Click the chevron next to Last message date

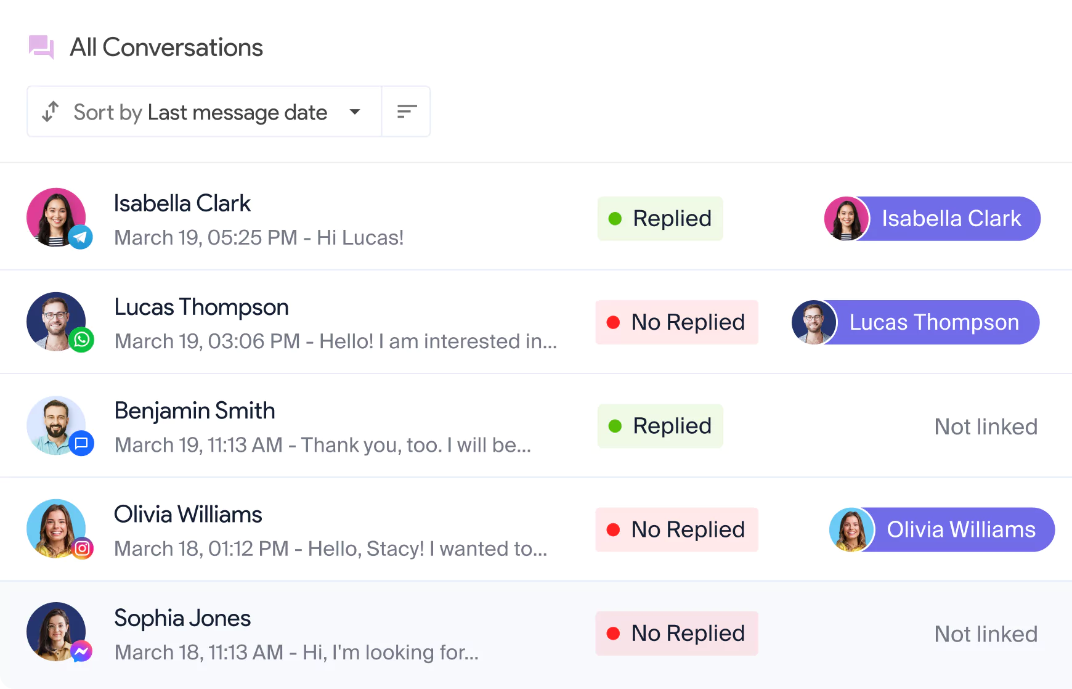[355, 112]
